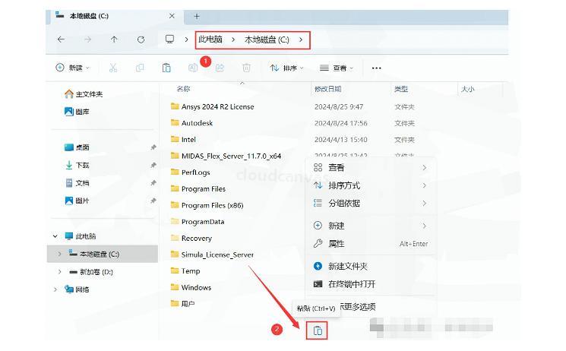Image resolution: width=566 pixels, height=351 pixels.
Task: Click 本地磁盘 (C:) in address breadcrumb
Action: (267, 40)
